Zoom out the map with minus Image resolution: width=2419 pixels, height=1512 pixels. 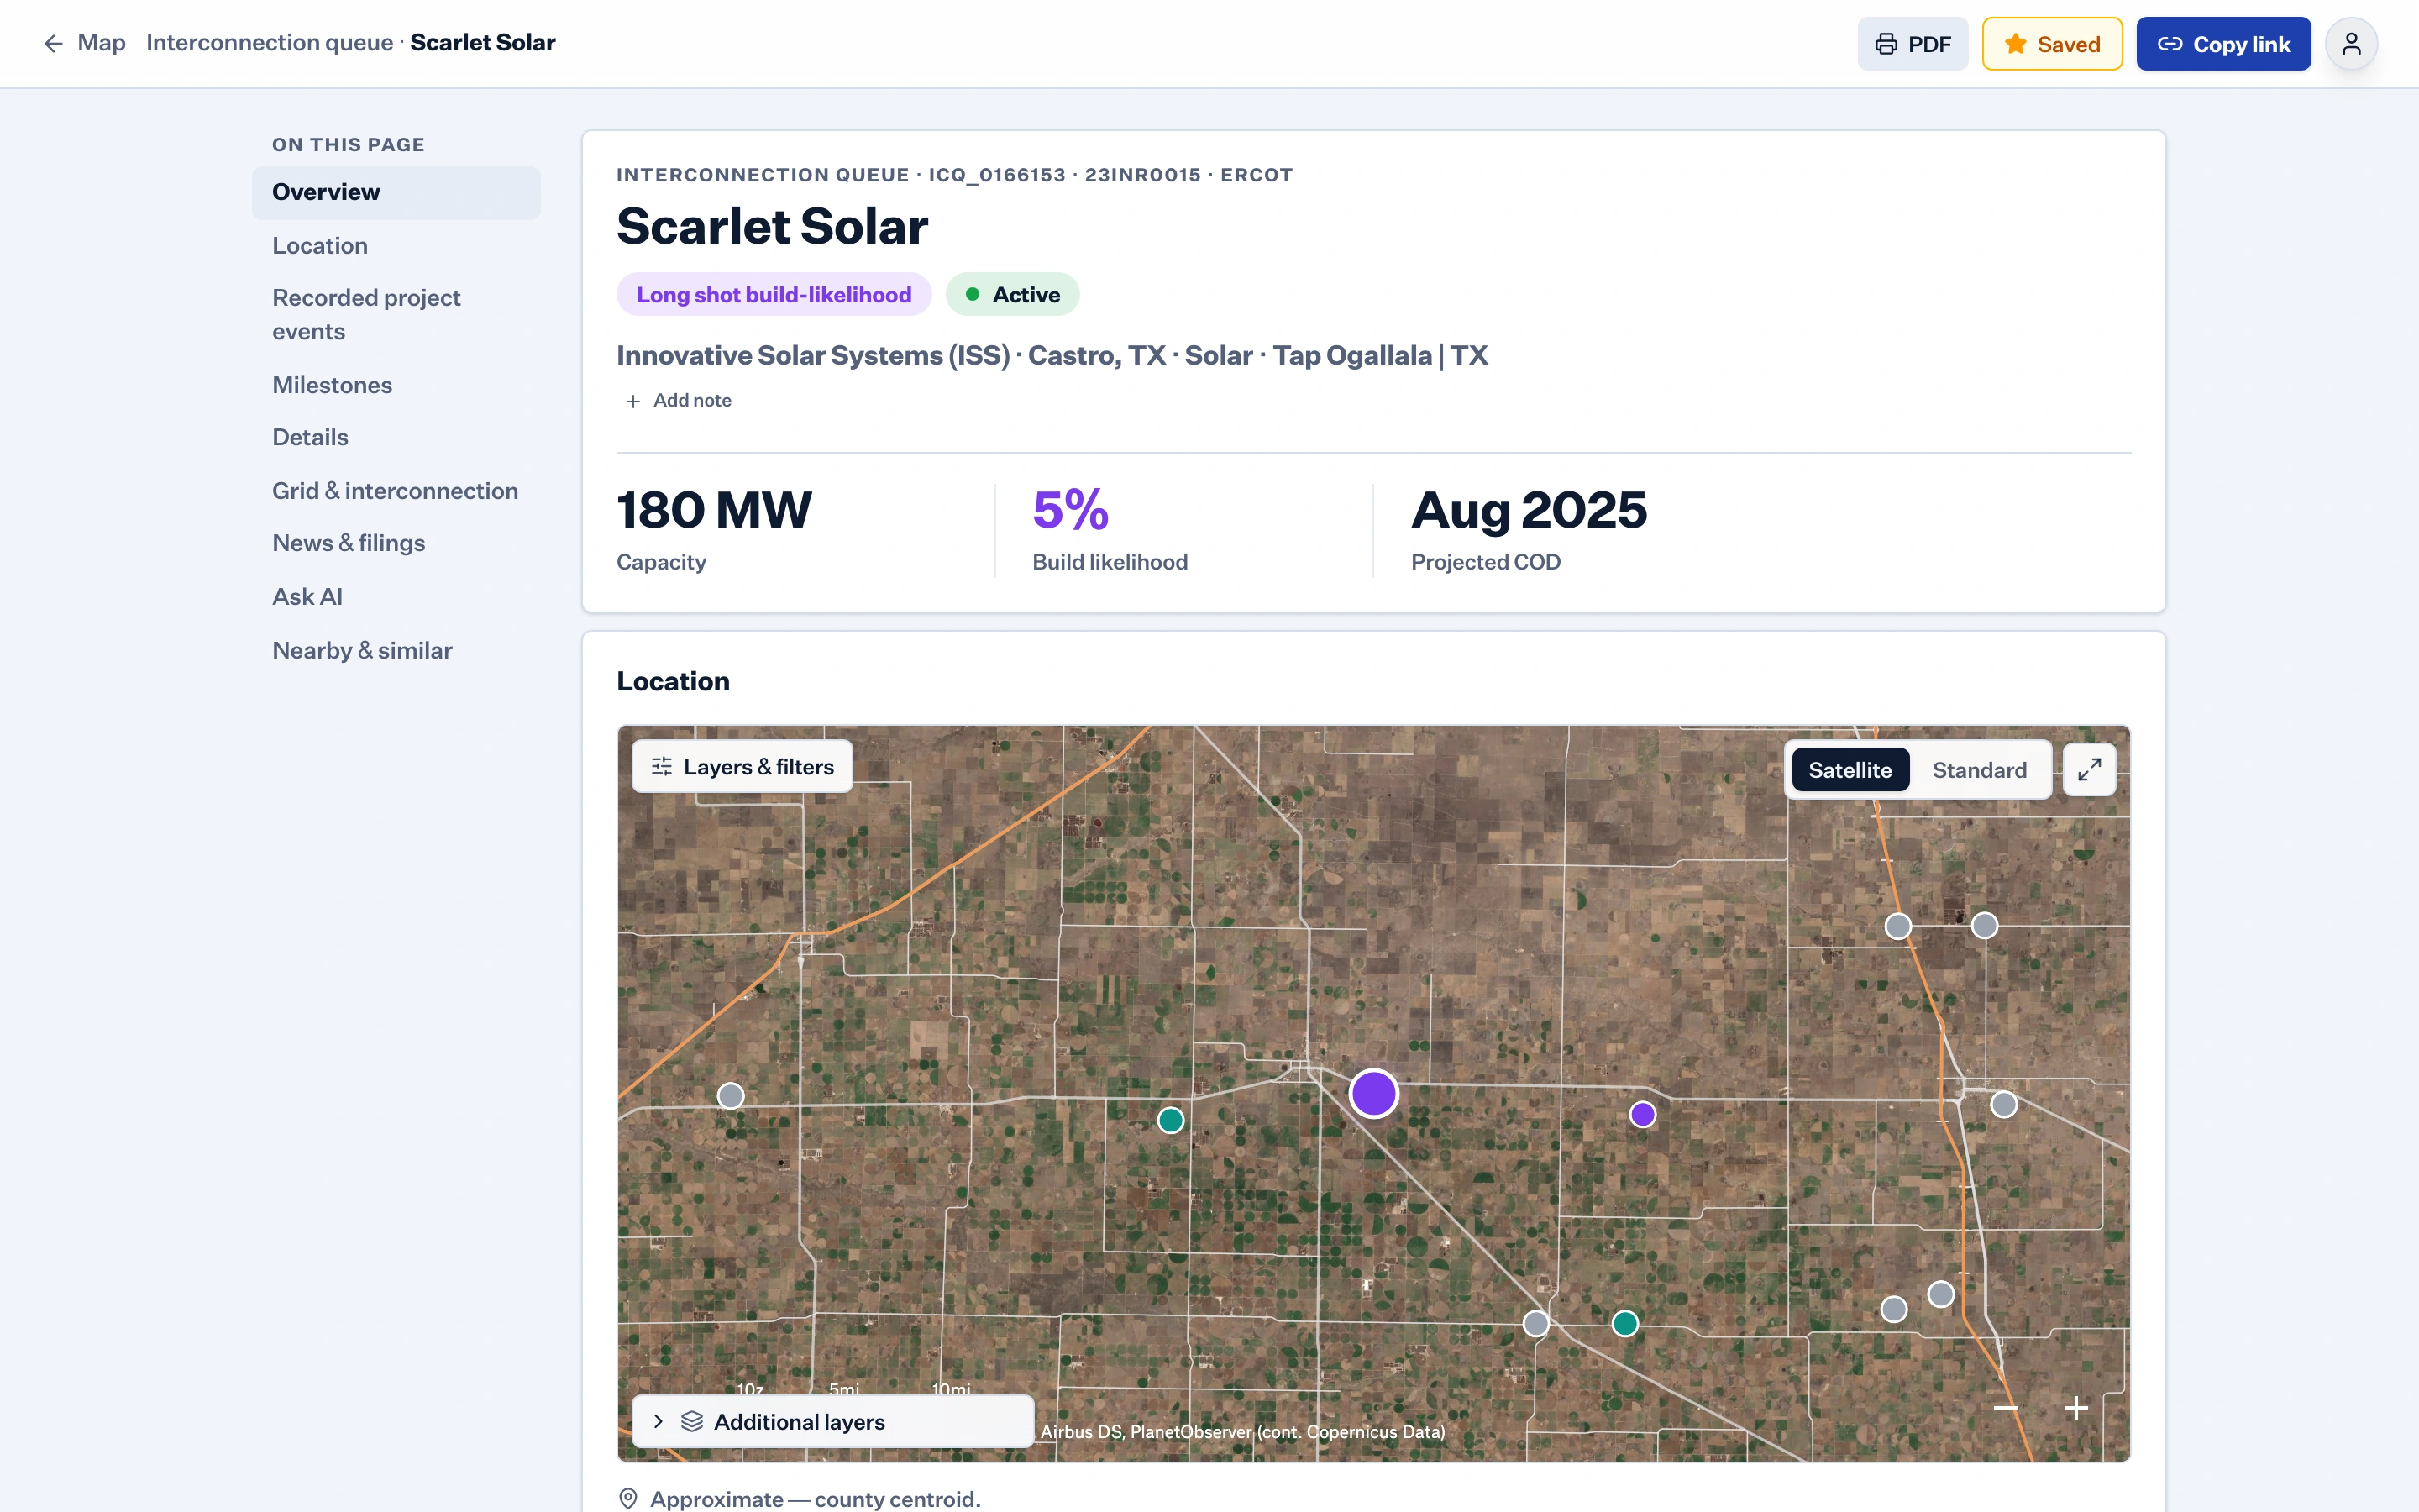coord(2005,1408)
